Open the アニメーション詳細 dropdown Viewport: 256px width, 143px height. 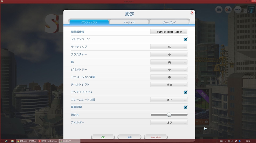point(169,77)
